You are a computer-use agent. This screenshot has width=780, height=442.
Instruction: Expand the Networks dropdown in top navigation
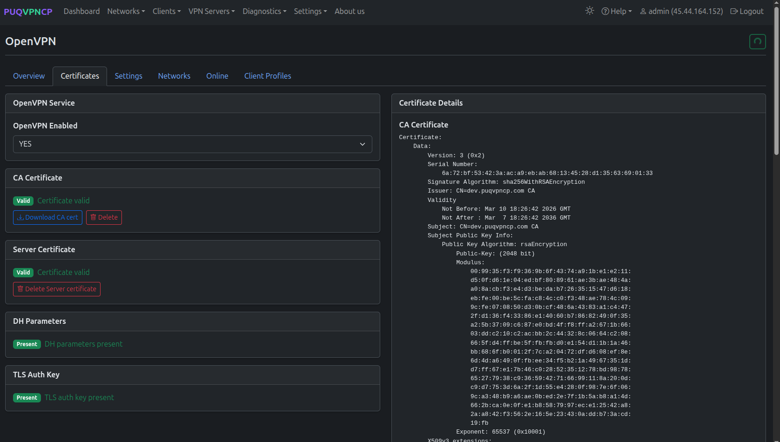click(x=126, y=11)
